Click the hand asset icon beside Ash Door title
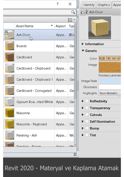This screenshot has width=124, height=177. (x=84, y=12)
